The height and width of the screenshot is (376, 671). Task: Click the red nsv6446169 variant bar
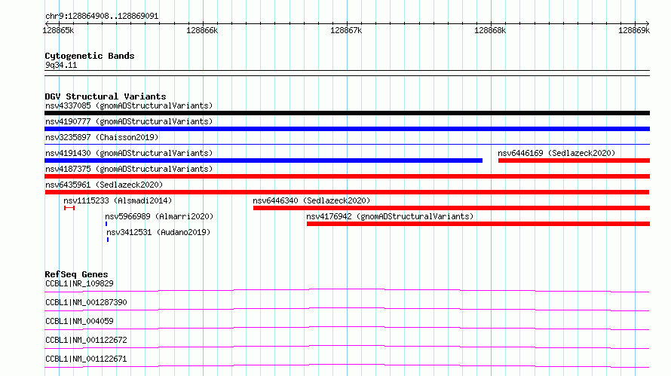pos(574,160)
